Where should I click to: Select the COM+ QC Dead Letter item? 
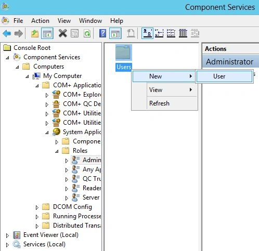[82, 104]
